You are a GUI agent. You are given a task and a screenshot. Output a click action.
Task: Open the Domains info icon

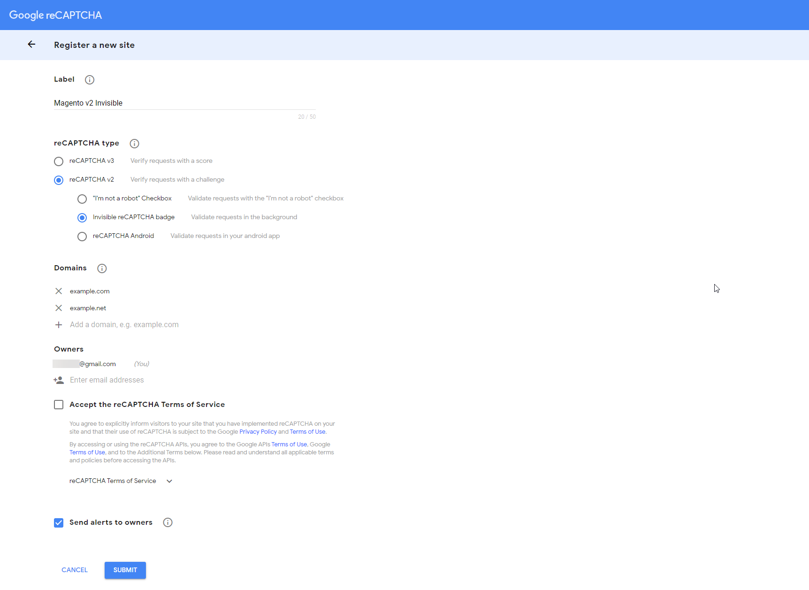102,268
